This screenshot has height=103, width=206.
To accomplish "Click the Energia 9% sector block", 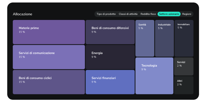I will (110, 57).
